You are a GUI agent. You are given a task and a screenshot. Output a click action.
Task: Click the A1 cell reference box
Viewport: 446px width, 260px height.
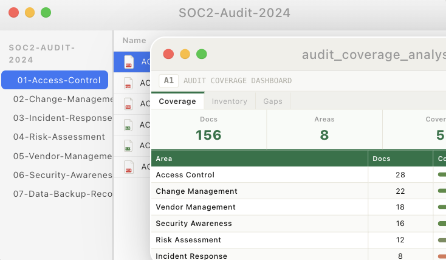click(169, 81)
